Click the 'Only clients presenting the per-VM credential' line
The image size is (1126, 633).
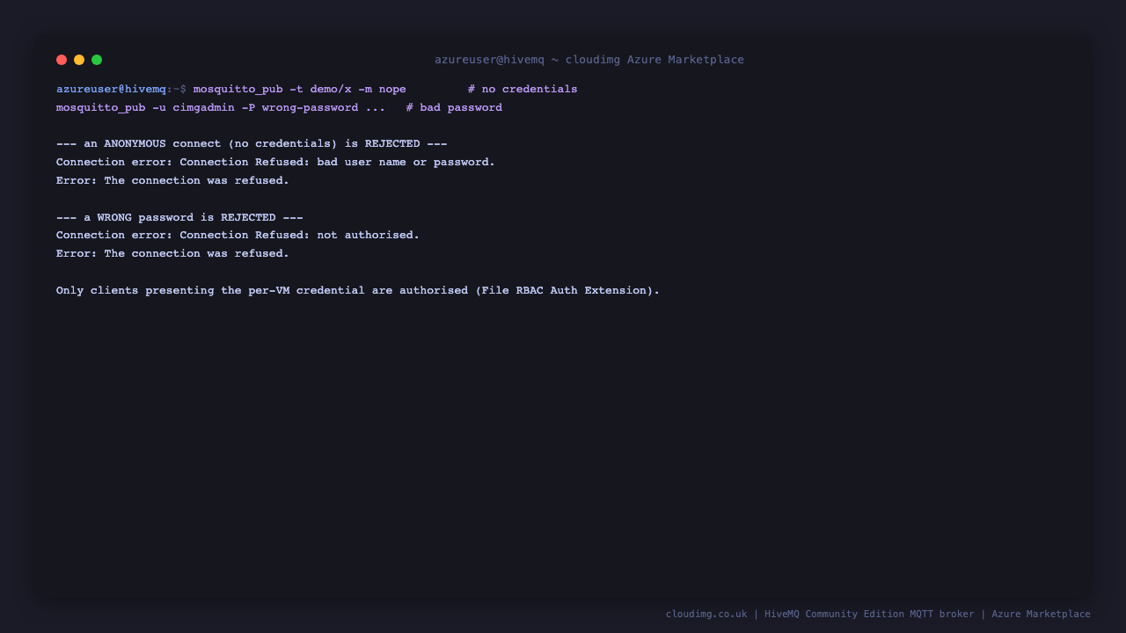coord(358,290)
